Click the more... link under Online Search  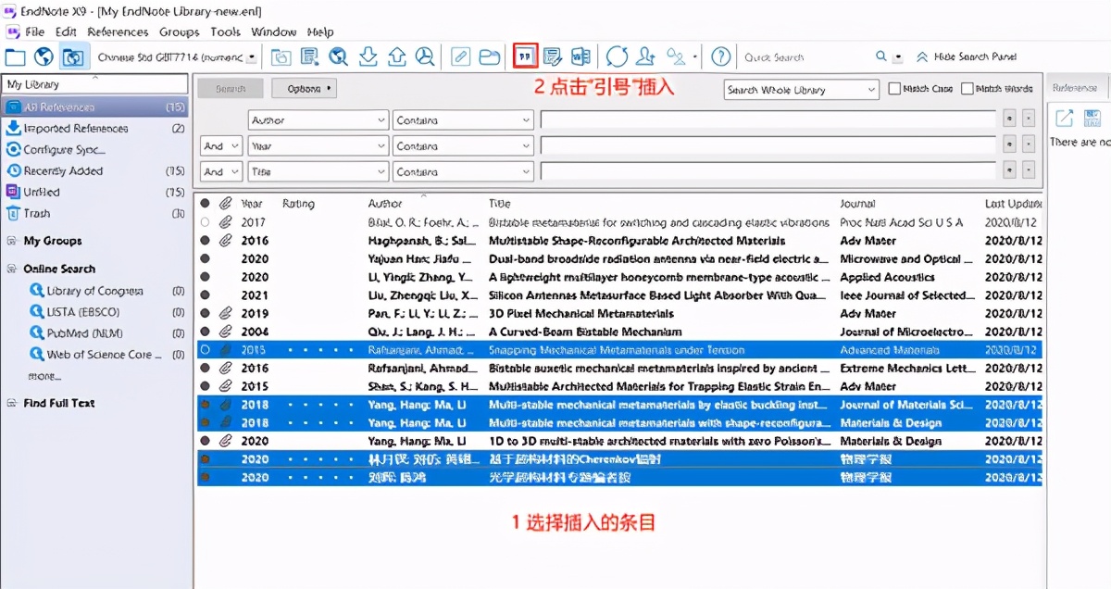(x=44, y=376)
